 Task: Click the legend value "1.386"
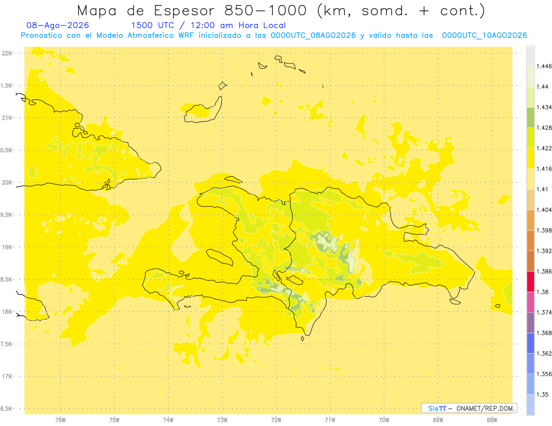point(544,271)
